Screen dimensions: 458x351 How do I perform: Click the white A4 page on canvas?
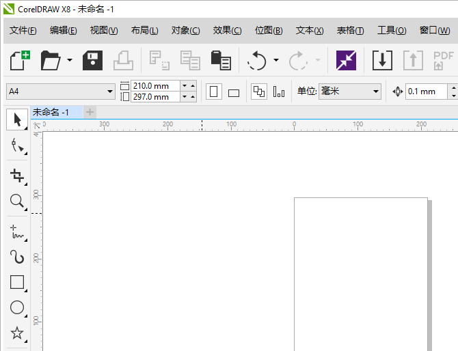click(x=361, y=275)
